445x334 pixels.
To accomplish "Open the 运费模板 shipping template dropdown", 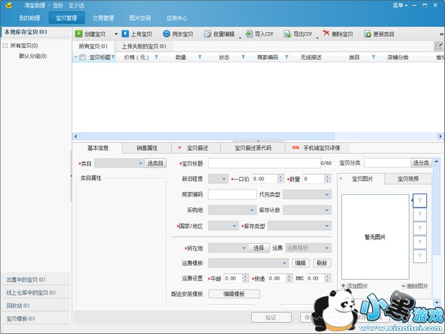I will (248, 263).
